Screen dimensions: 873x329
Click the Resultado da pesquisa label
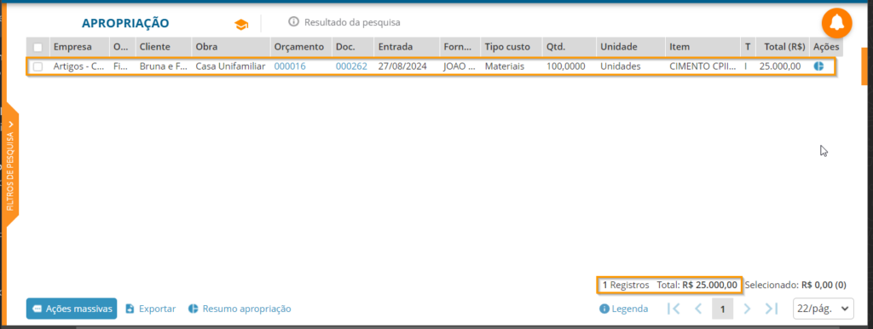click(x=352, y=22)
